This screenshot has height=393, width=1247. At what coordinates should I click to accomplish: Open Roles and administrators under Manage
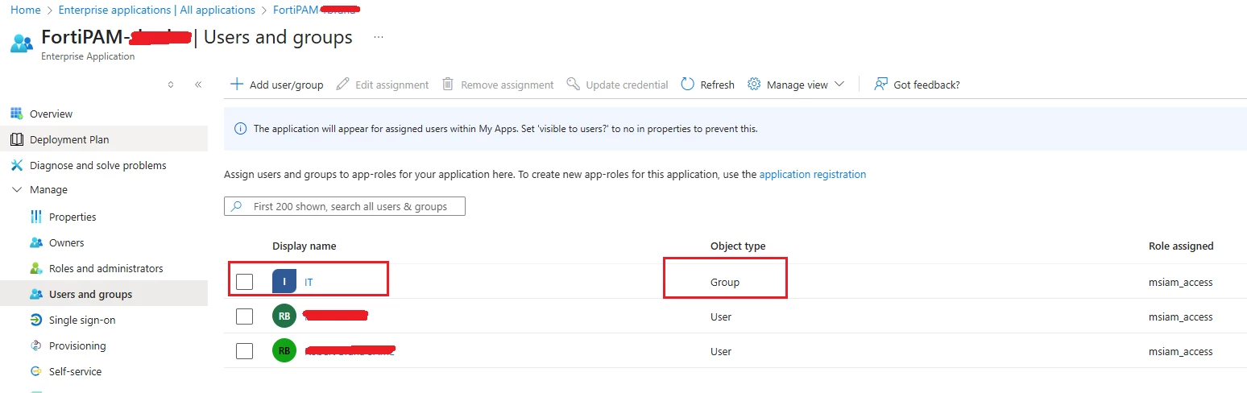pyautogui.click(x=104, y=268)
